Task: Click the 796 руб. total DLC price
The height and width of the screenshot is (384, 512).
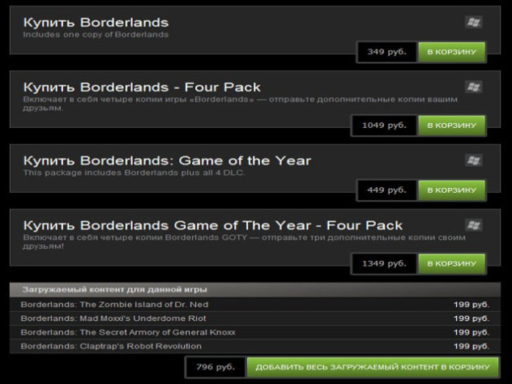Action: (215, 367)
